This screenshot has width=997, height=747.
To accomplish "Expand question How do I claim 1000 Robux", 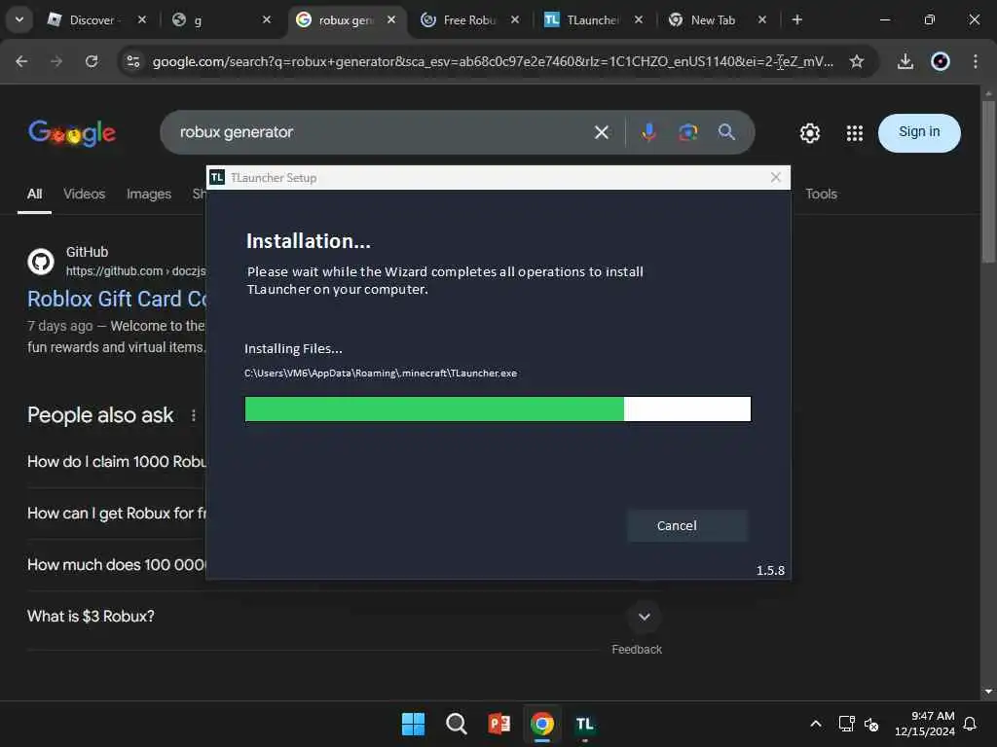I will (117, 462).
